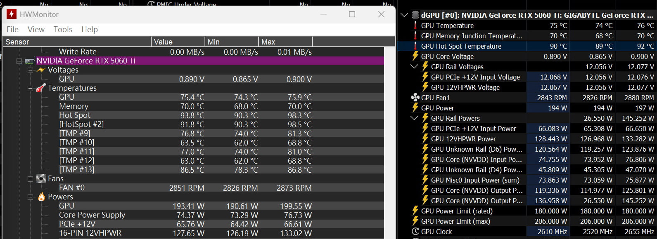Click the GPU Fan1 fan icon
Screen dimensions: 657x239
coord(415,98)
